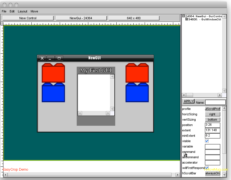Click the left blue block image
Viewport: 231px width, 180px height.
tap(53, 93)
